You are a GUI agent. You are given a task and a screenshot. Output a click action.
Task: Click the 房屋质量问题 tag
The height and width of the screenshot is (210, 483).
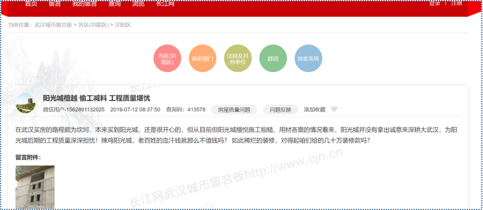pyautogui.click(x=234, y=110)
